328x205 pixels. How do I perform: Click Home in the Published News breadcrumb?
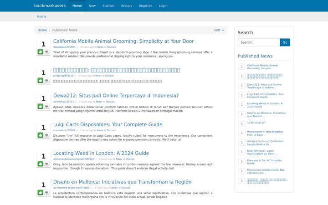(x=42, y=30)
